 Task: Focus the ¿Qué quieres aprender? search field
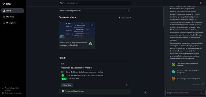pos(95,3)
